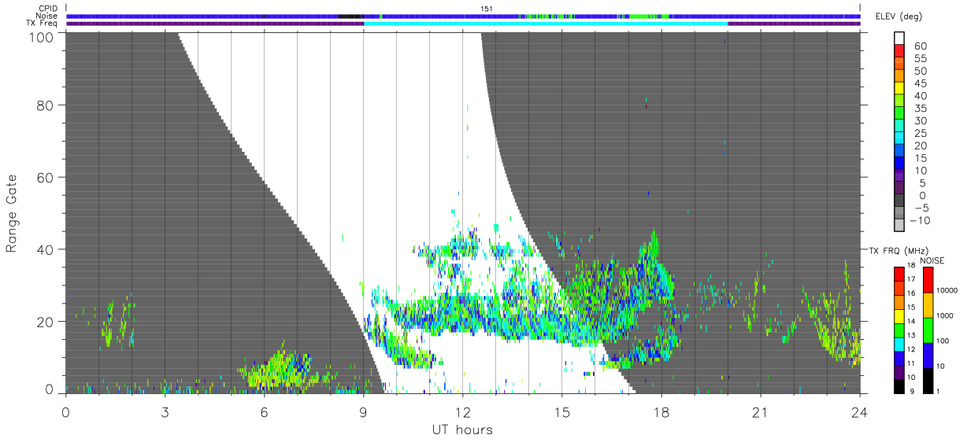The image size is (967, 446).
Task: Click the range gate axis tick '60'
Action: [x=45, y=177]
